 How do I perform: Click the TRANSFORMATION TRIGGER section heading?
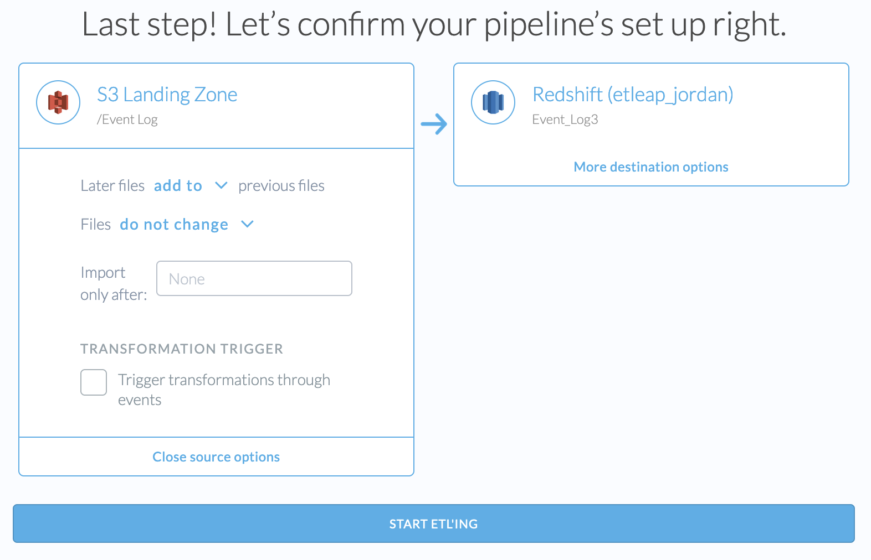point(182,349)
